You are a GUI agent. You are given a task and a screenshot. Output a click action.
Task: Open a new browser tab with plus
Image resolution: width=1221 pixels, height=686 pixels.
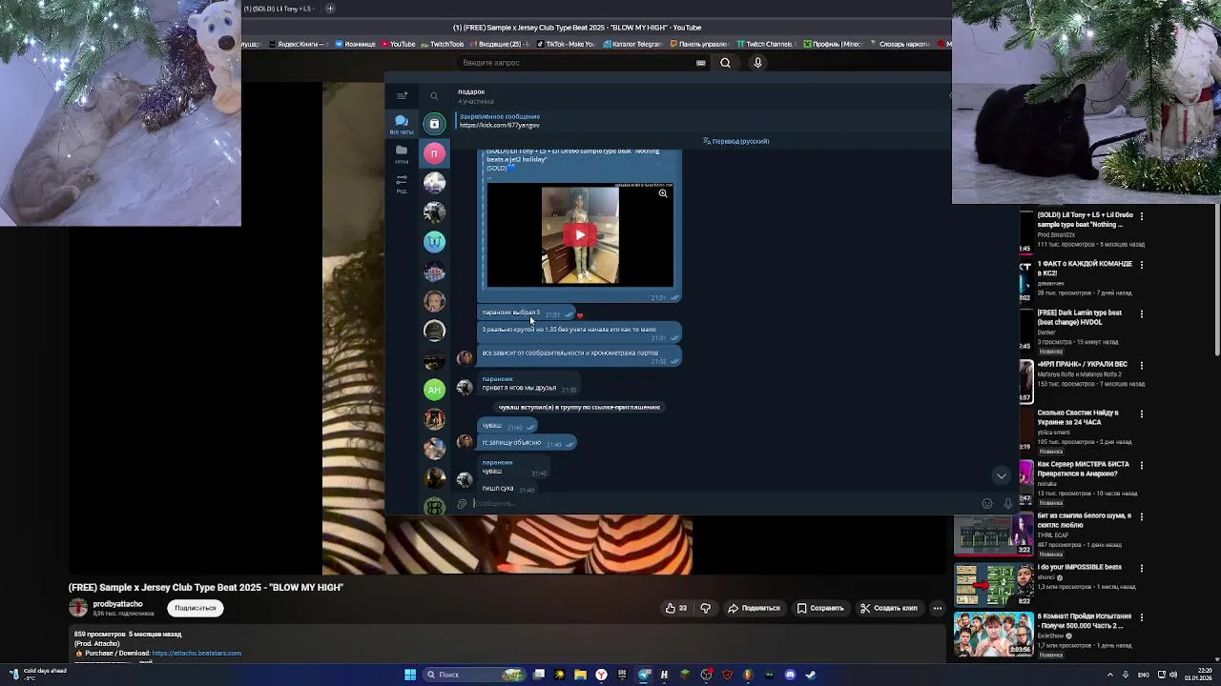pos(330,9)
